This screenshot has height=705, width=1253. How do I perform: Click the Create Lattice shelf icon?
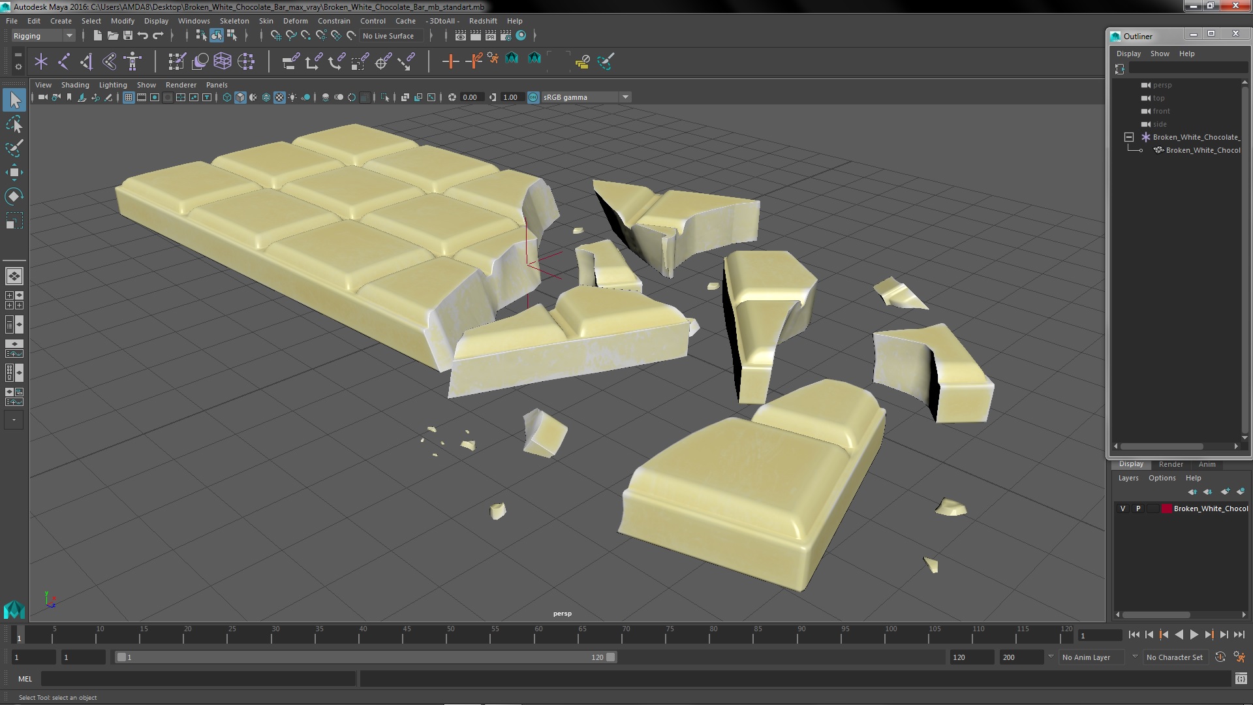tap(223, 62)
